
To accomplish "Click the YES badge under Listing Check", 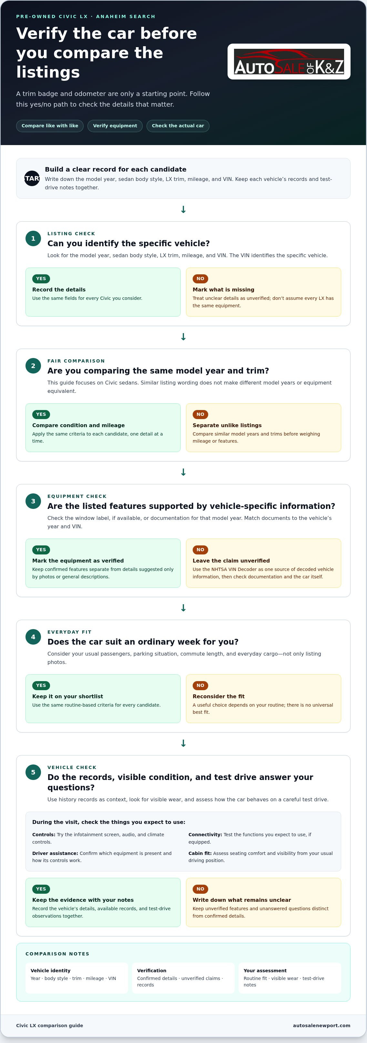I will (x=41, y=279).
